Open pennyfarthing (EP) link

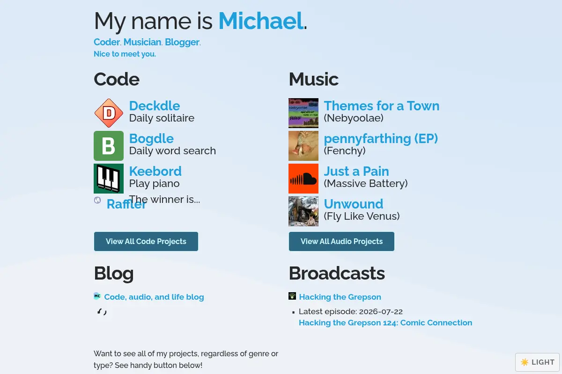[x=381, y=138]
